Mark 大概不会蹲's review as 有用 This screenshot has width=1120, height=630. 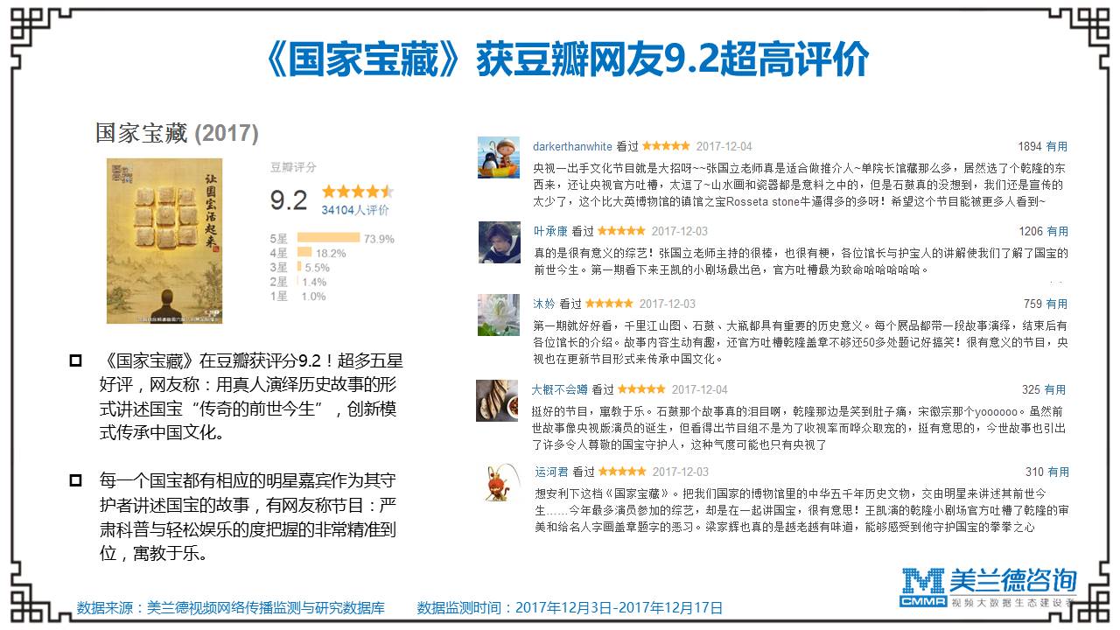[1055, 389]
